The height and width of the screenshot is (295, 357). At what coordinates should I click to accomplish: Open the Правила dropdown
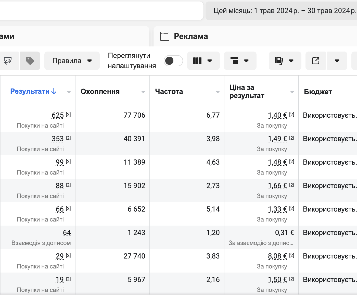(72, 61)
